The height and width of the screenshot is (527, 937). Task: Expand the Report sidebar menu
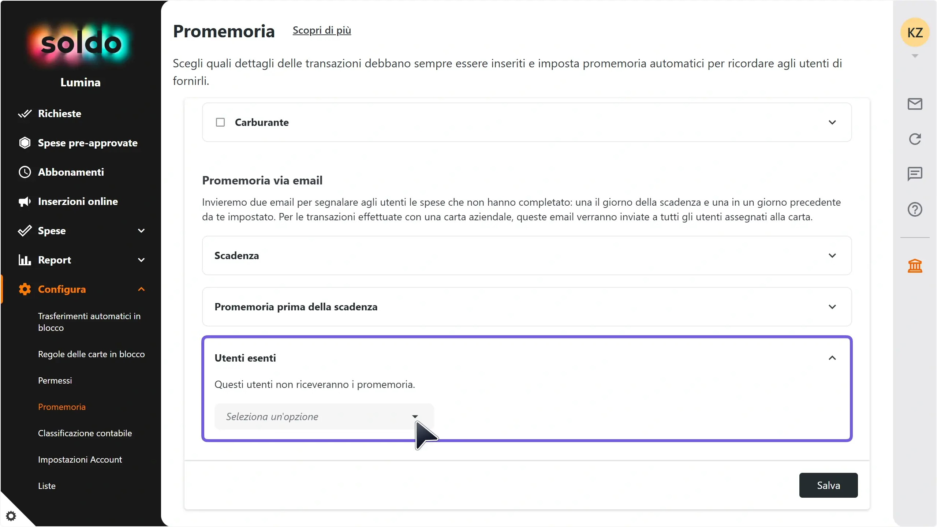81,260
